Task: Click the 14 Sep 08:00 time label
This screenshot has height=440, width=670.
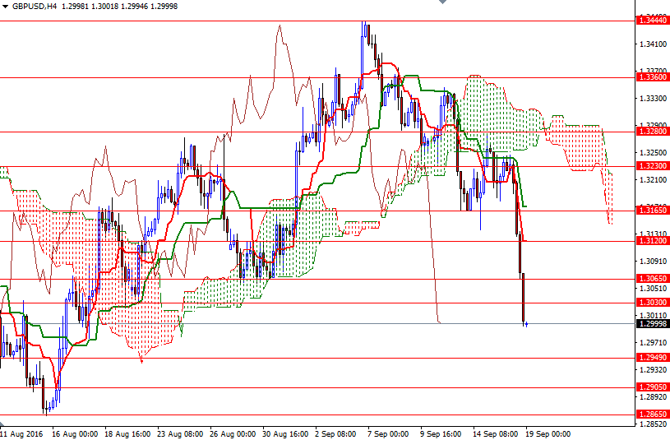Action: (496, 434)
